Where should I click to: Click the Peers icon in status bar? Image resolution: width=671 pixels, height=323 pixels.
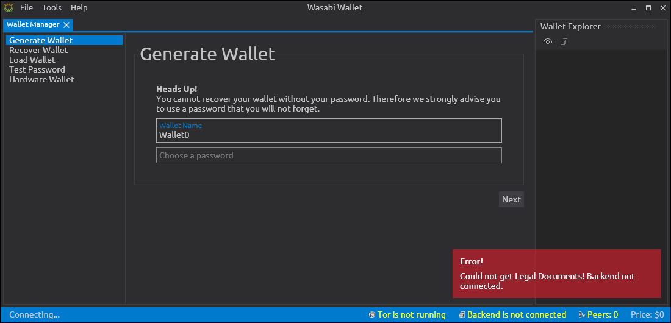pos(582,315)
